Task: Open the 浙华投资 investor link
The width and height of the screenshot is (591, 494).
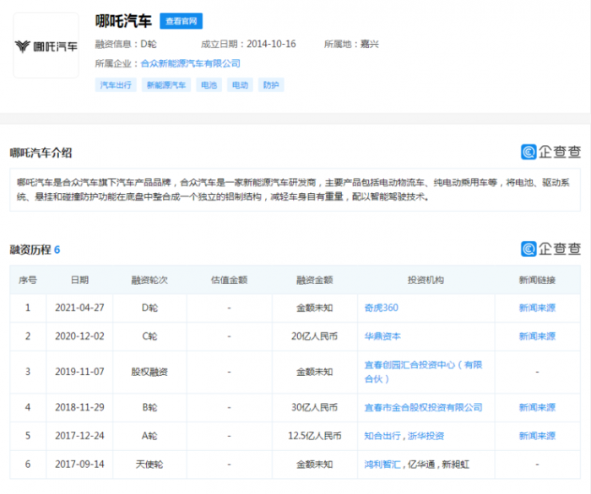Action: [x=426, y=436]
